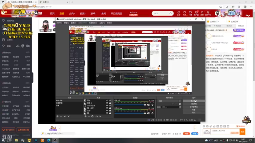Remove the selected source in OBS

[x=89, y=116]
